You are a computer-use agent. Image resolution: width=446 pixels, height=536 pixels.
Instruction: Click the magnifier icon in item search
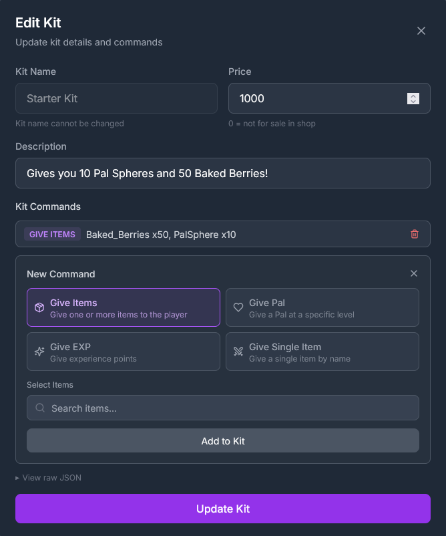pyautogui.click(x=40, y=408)
